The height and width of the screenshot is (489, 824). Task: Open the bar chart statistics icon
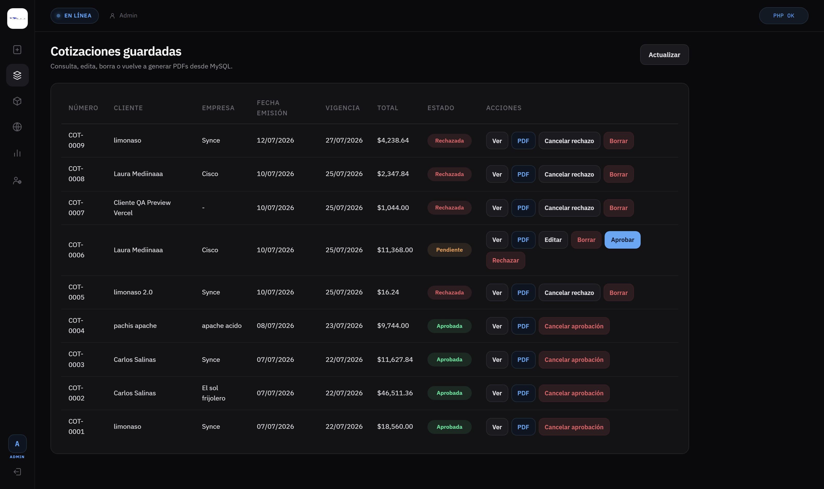[x=17, y=153]
